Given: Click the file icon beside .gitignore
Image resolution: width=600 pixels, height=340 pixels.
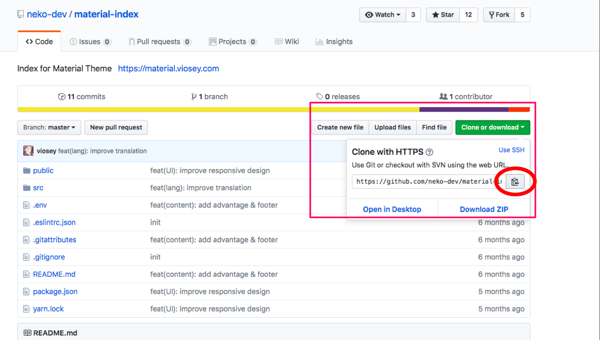Looking at the screenshot, I should (26, 257).
